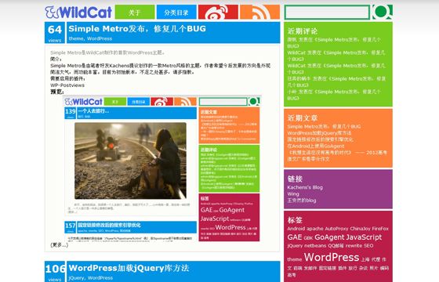This screenshot has width=439, height=282.
Task: Open the green 关于 menu tile
Action: click(x=135, y=12)
